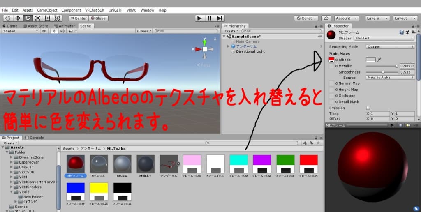Expand アンダーリム in Hierarchy
The height and width of the screenshot is (212, 421).
(229, 46)
